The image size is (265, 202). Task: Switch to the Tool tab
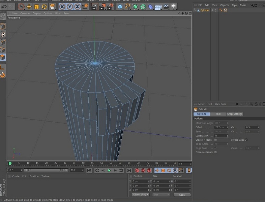tap(218, 114)
